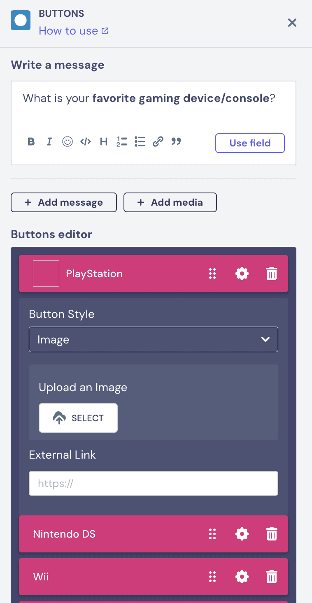Open the How to use link
Screen dimensions: 312x603
pyautogui.click(x=73, y=31)
